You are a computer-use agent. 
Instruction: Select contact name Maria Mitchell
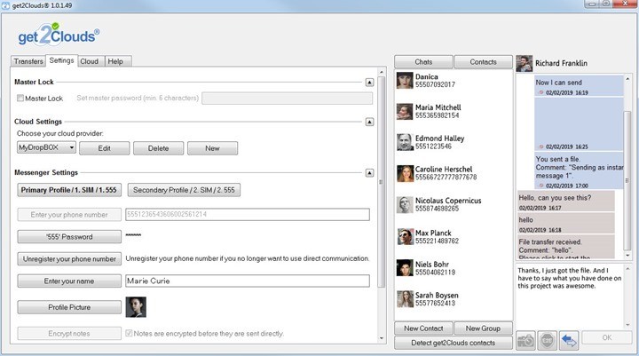point(438,107)
